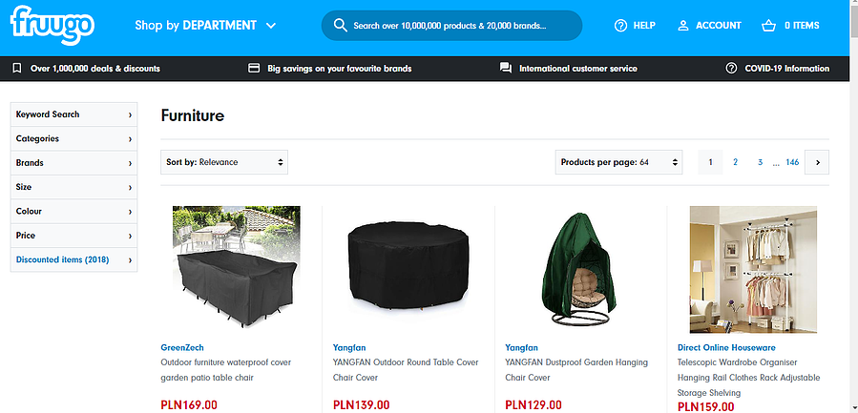Open Shop by Department dropdown
Viewport: 858px width, 413px height.
pyautogui.click(x=205, y=26)
